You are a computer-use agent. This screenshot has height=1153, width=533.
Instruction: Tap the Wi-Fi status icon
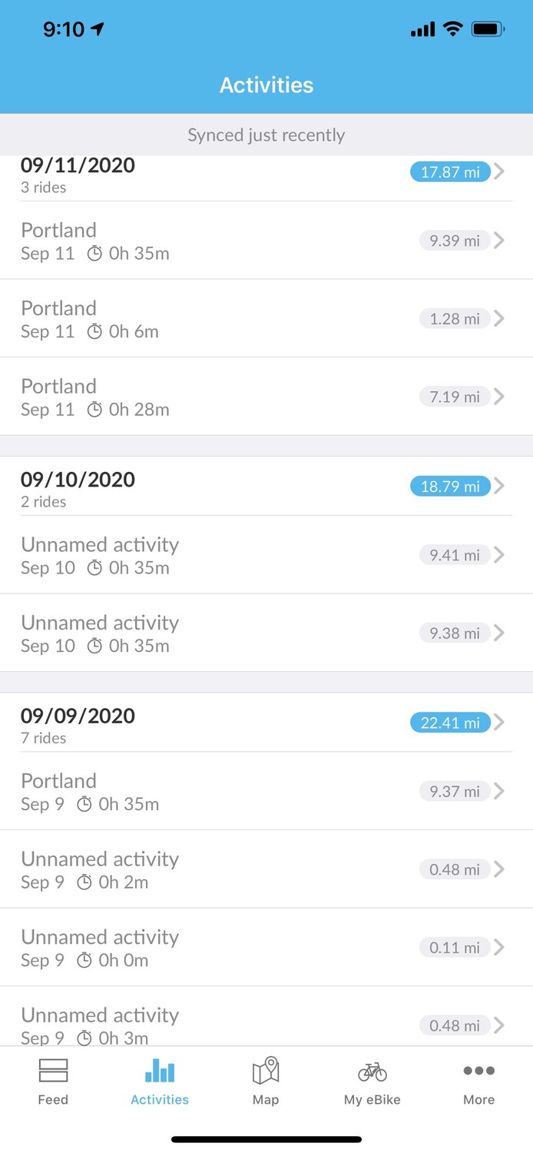[453, 30]
